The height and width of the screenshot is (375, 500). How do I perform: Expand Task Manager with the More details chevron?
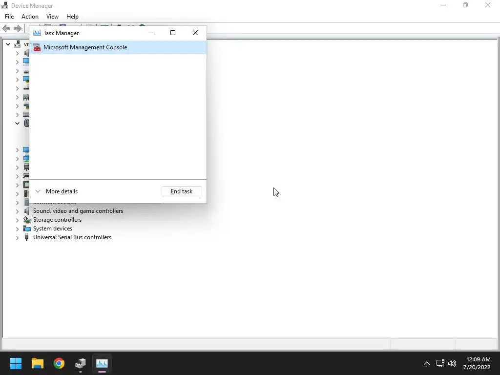click(x=38, y=191)
